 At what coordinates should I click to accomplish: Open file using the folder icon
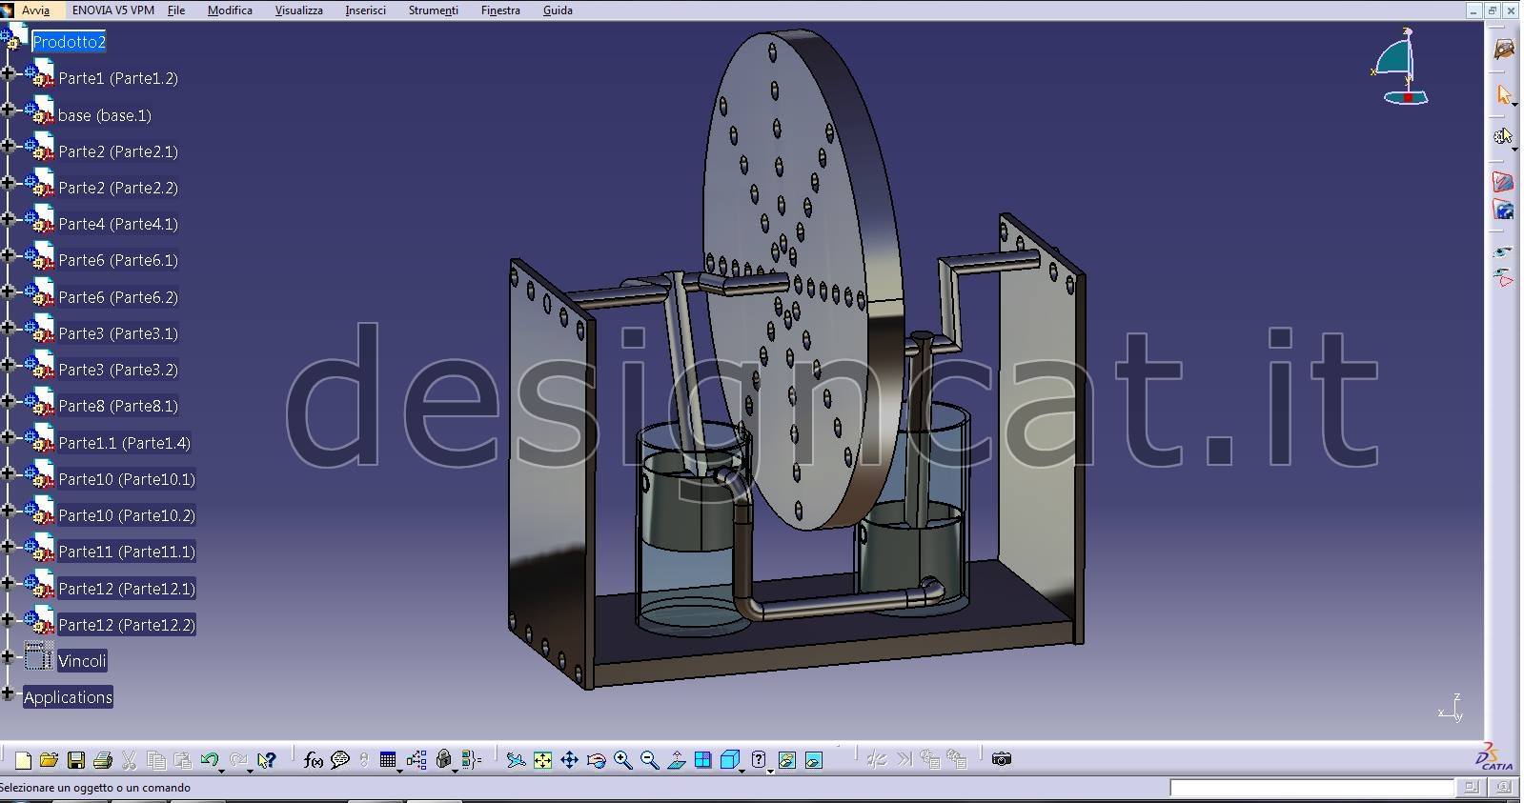point(50,760)
